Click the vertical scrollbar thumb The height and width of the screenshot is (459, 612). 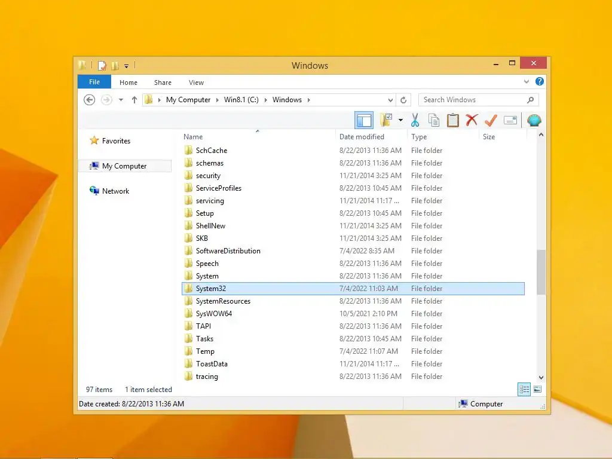(x=541, y=272)
